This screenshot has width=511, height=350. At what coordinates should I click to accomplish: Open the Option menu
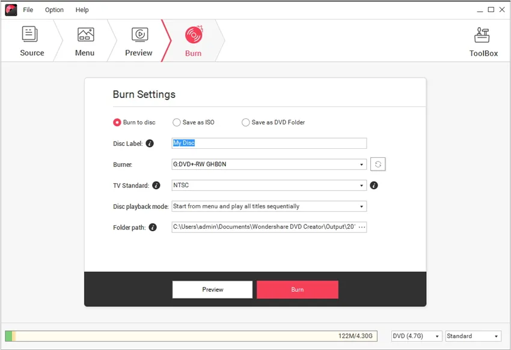pos(54,10)
